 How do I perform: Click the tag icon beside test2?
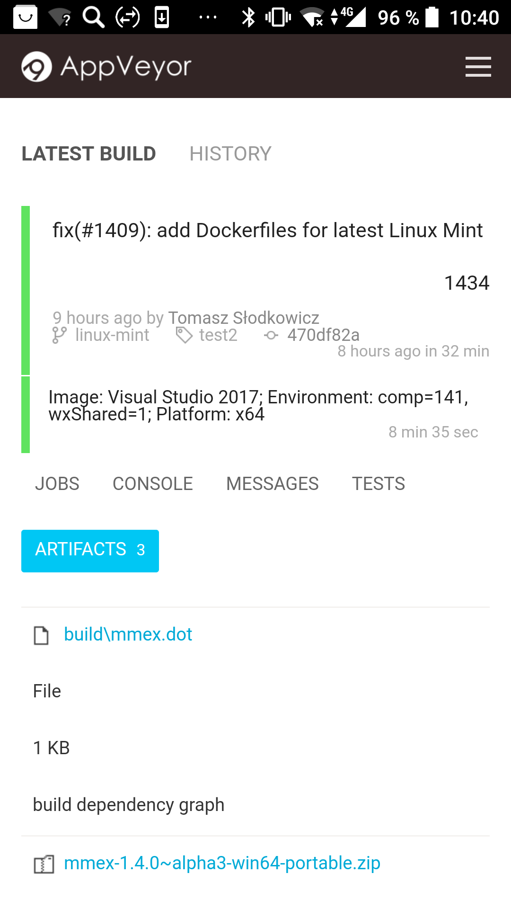[x=184, y=335]
